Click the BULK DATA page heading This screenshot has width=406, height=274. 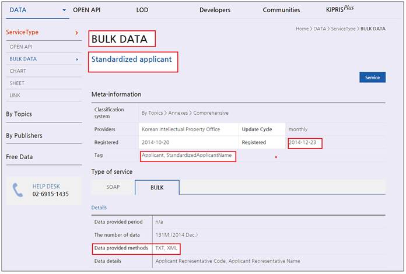(x=120, y=39)
